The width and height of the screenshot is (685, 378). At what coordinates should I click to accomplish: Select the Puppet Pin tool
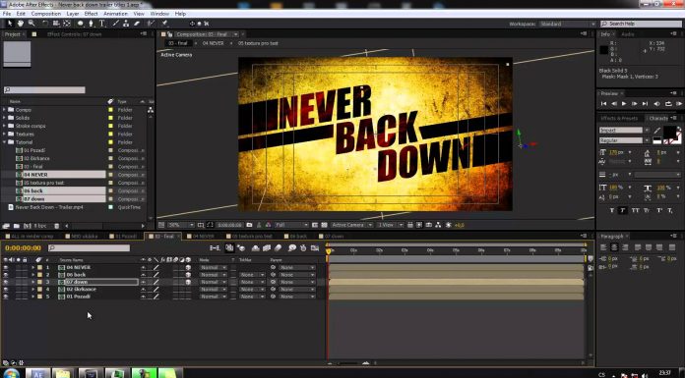(164, 24)
